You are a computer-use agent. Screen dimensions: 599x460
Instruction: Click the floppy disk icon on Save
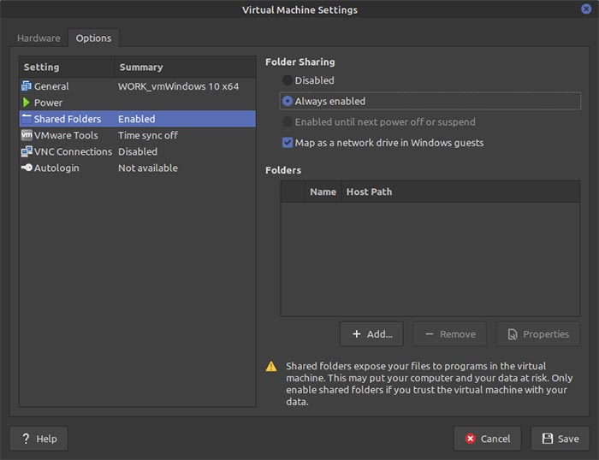click(x=548, y=439)
